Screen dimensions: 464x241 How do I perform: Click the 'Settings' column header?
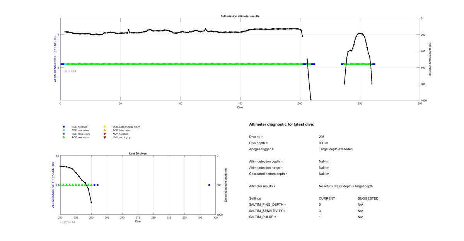[x=255, y=198]
